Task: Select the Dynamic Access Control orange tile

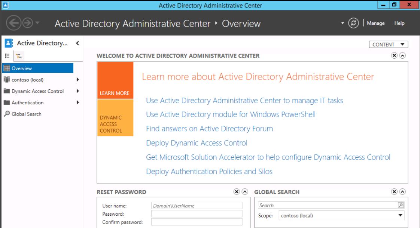Action: [115, 118]
